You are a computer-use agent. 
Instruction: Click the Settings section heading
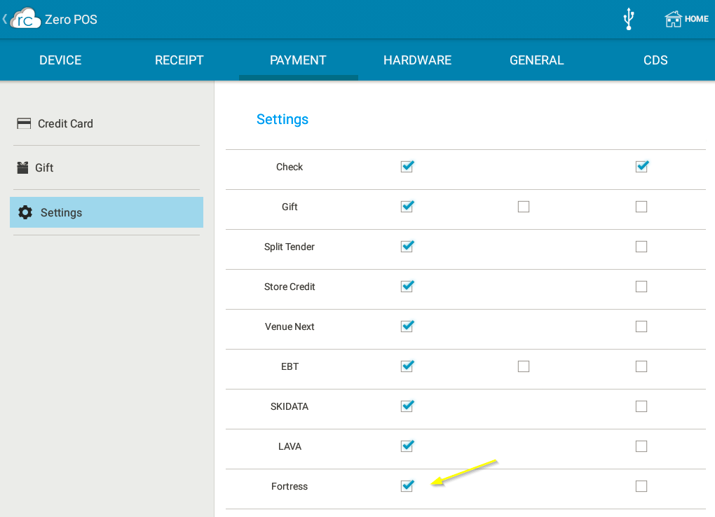click(x=282, y=120)
